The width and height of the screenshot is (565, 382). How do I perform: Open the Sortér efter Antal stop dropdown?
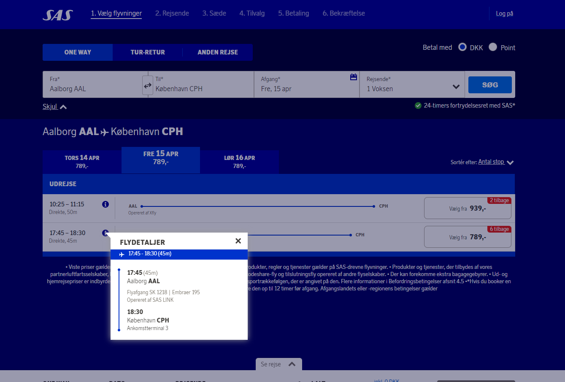(496, 162)
